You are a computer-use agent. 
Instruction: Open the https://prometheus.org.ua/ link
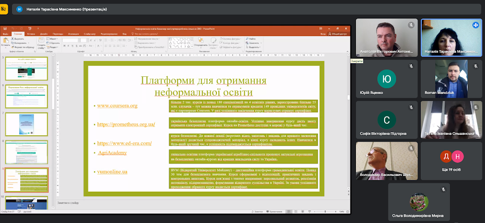click(x=126, y=124)
